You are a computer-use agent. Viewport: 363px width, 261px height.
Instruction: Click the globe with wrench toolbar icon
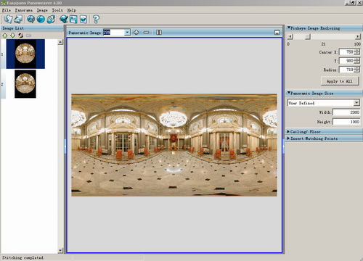click(x=30, y=19)
